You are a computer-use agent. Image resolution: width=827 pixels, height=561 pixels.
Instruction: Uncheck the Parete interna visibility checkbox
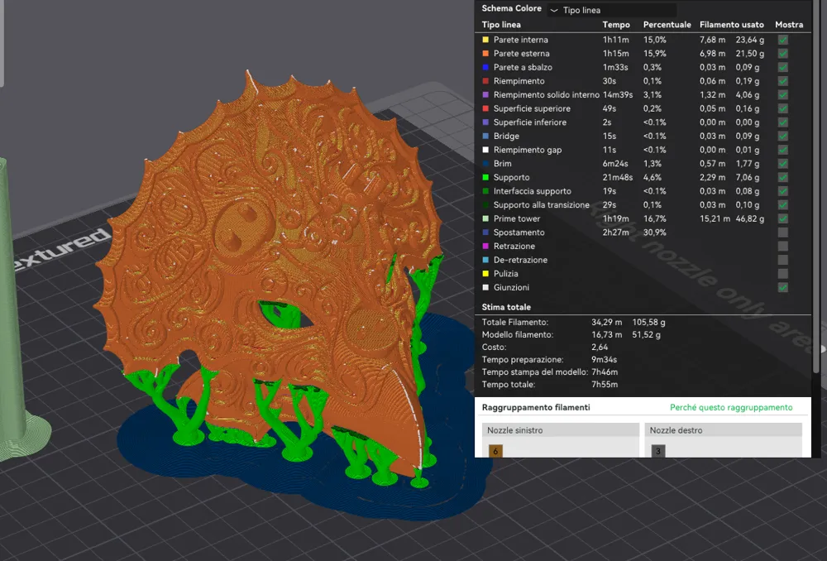(x=782, y=40)
